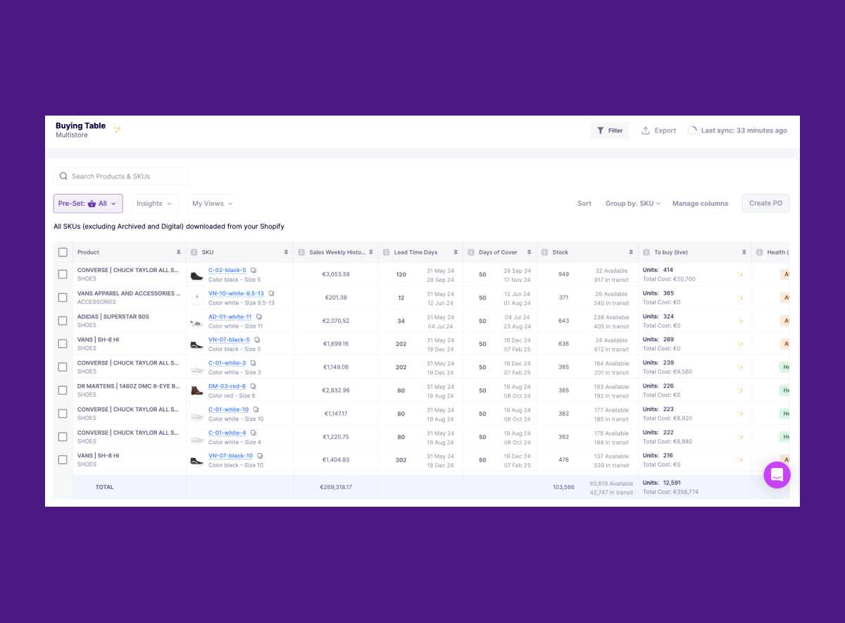Copy SKU VN-10-white-9.5-13 with the copy icon
Viewport: 845px width, 623px height.
coord(271,293)
